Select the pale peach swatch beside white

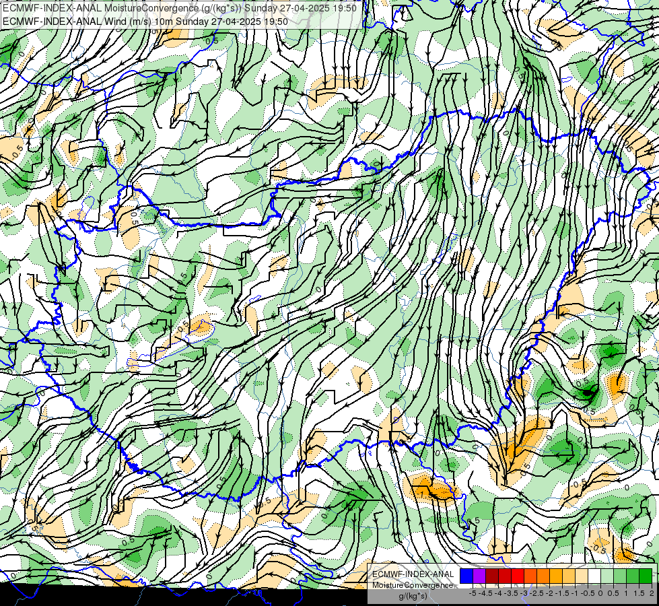[x=582, y=576]
